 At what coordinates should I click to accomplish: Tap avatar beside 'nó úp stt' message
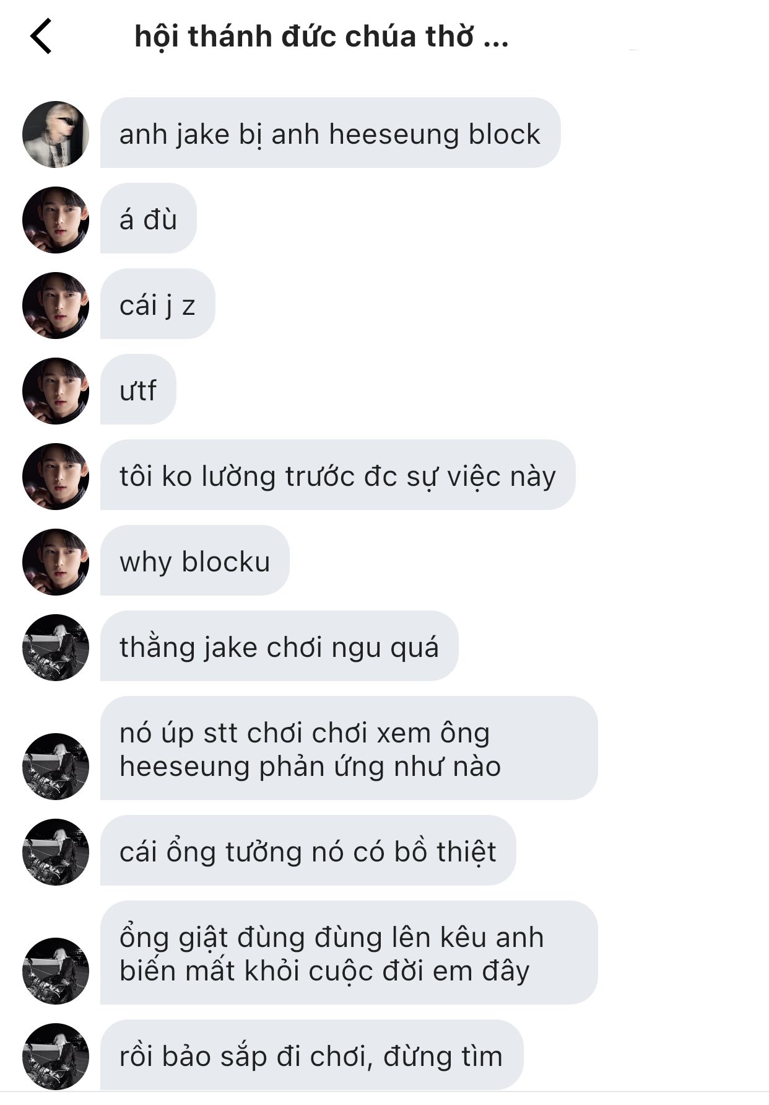point(56,767)
